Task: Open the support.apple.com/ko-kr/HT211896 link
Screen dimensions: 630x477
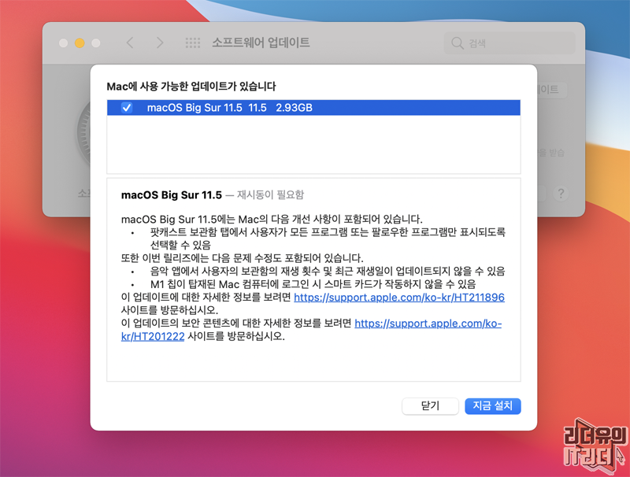Action: 399,298
